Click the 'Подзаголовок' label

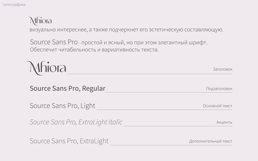tap(219, 89)
